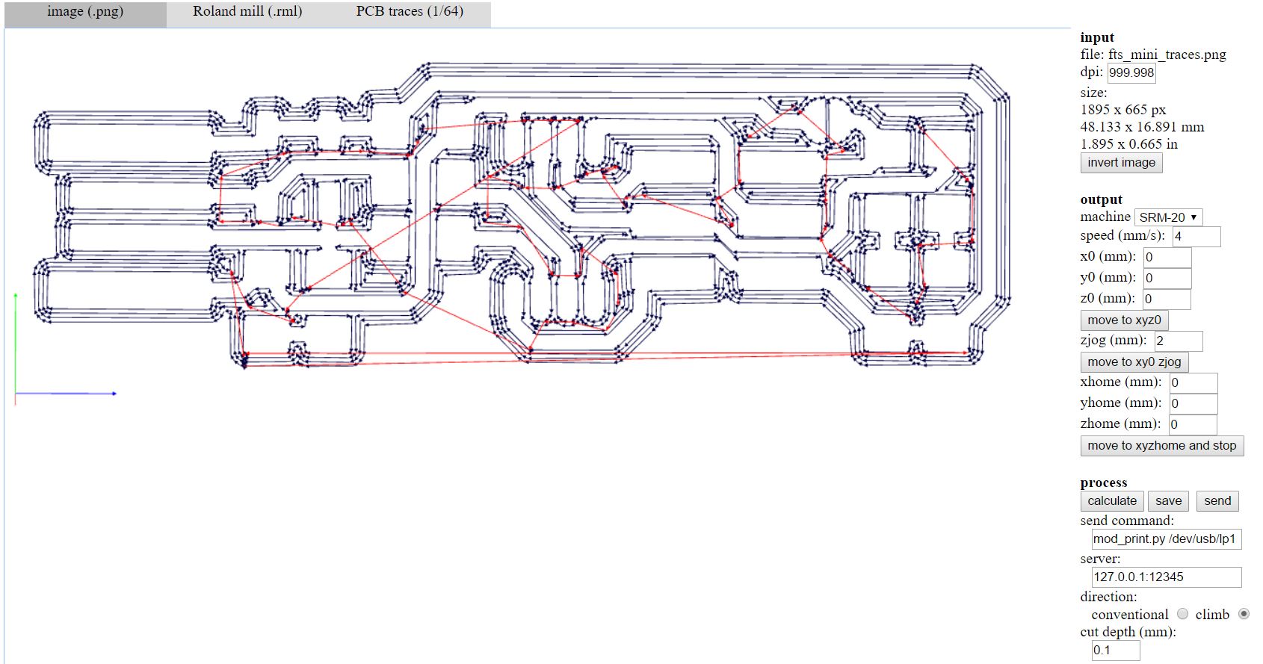Viewport: 1263px width, 664px height.
Task: Click the invert image button
Action: point(1121,163)
